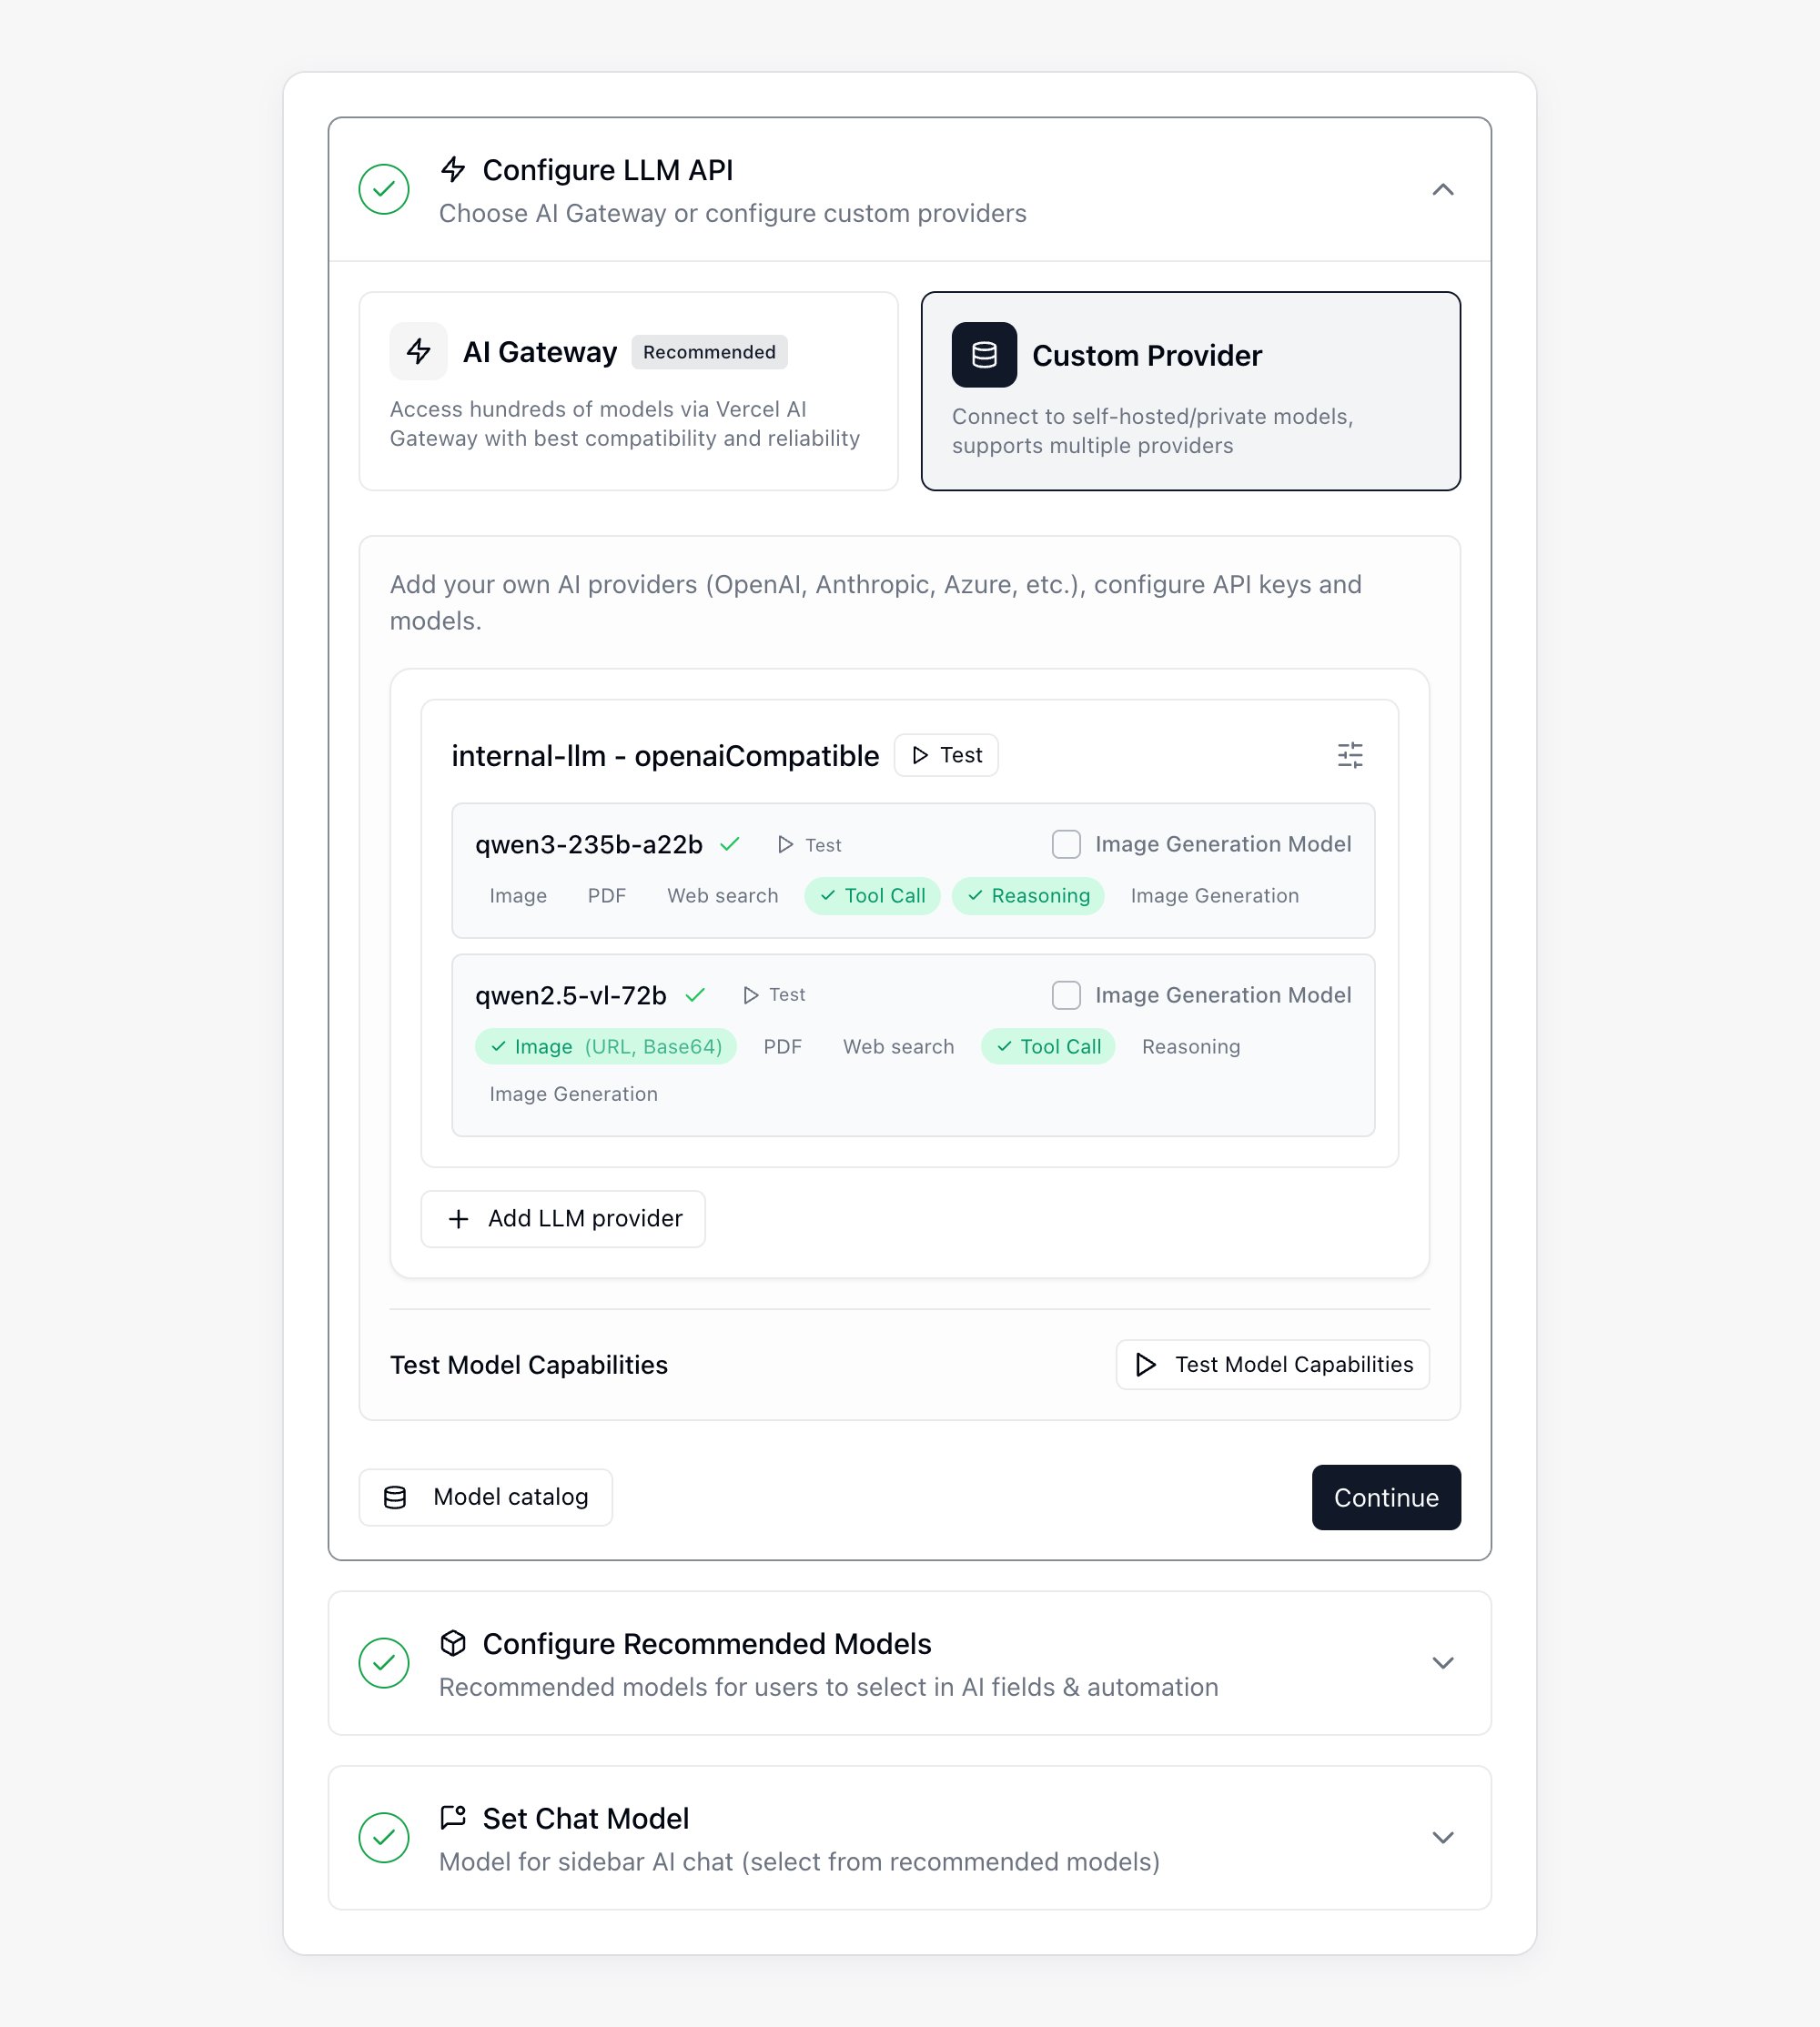
Task: Select the Custom Provider option card
Action: (1190, 391)
